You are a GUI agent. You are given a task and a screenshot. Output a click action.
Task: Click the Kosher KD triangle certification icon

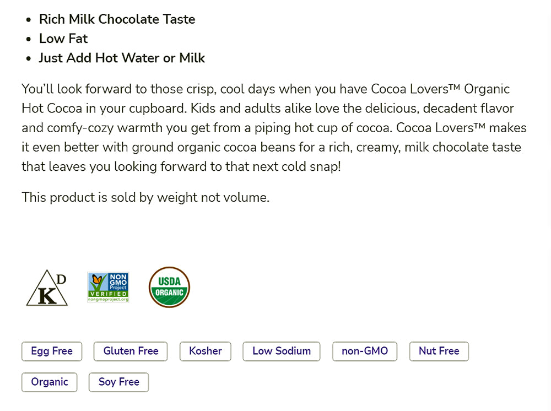pyautogui.click(x=47, y=289)
